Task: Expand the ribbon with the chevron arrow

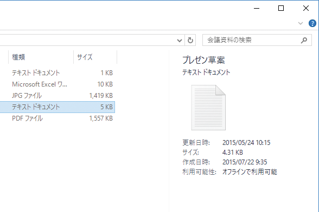Action: (301, 23)
